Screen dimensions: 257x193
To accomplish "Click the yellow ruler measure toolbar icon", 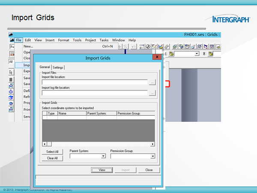I will click(x=167, y=47).
